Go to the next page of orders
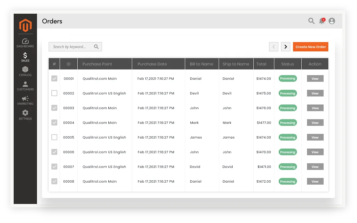357x223 pixels. point(286,47)
